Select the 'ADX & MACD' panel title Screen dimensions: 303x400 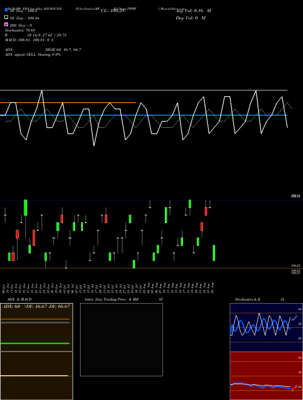[16, 299]
